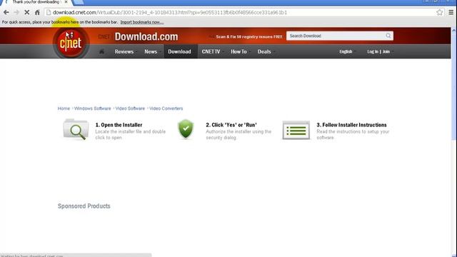The width and height of the screenshot is (457, 257).
Task: Stop page loading with the X button
Action: point(26,12)
